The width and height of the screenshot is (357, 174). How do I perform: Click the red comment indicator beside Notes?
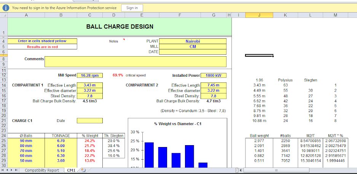click(x=124, y=40)
